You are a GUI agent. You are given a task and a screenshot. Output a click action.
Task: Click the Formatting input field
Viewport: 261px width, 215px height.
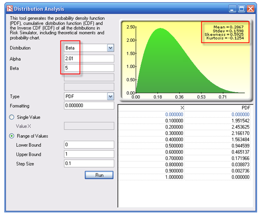(x=89, y=106)
